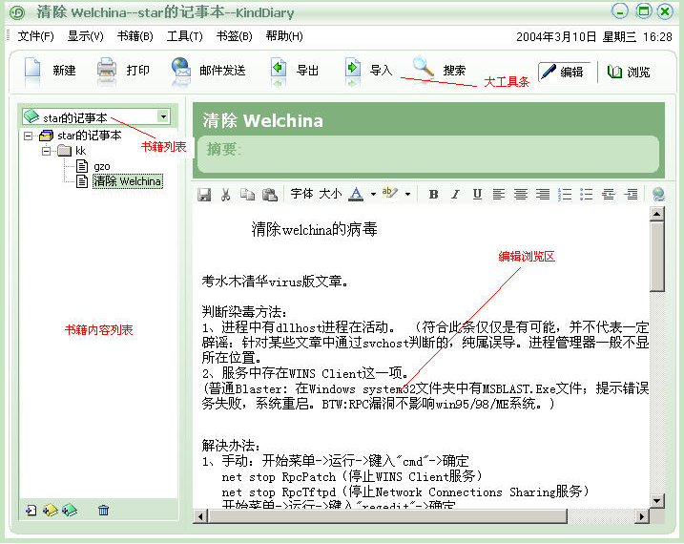Click the add new page icon

(31, 510)
